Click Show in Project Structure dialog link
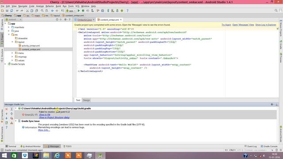The image size is (283, 159). [x=54, y=117]
